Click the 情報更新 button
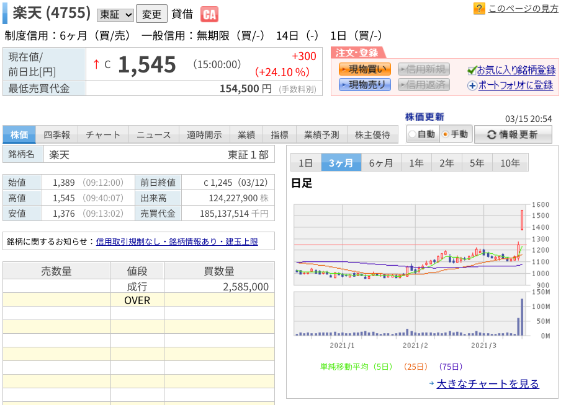 click(513, 135)
